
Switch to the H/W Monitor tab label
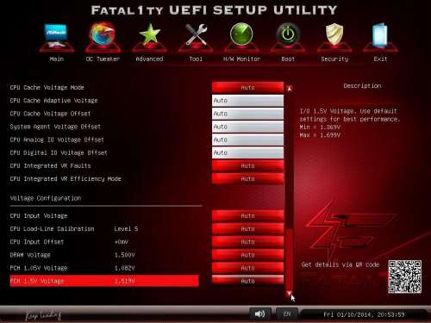241,59
